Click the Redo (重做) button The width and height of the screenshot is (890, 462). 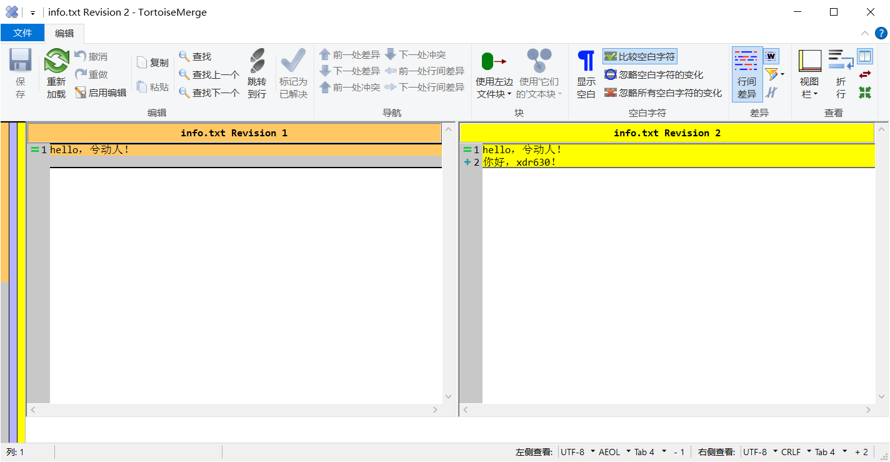91,74
